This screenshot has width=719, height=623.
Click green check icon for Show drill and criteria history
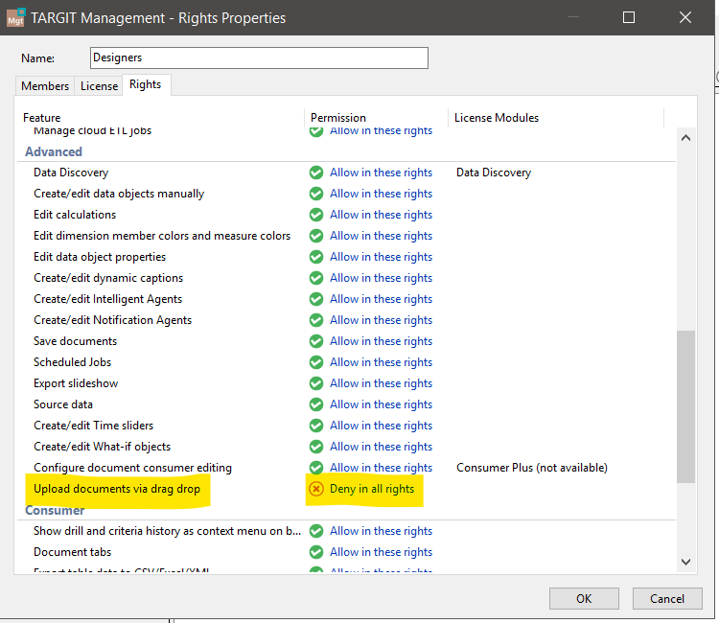pyautogui.click(x=316, y=531)
